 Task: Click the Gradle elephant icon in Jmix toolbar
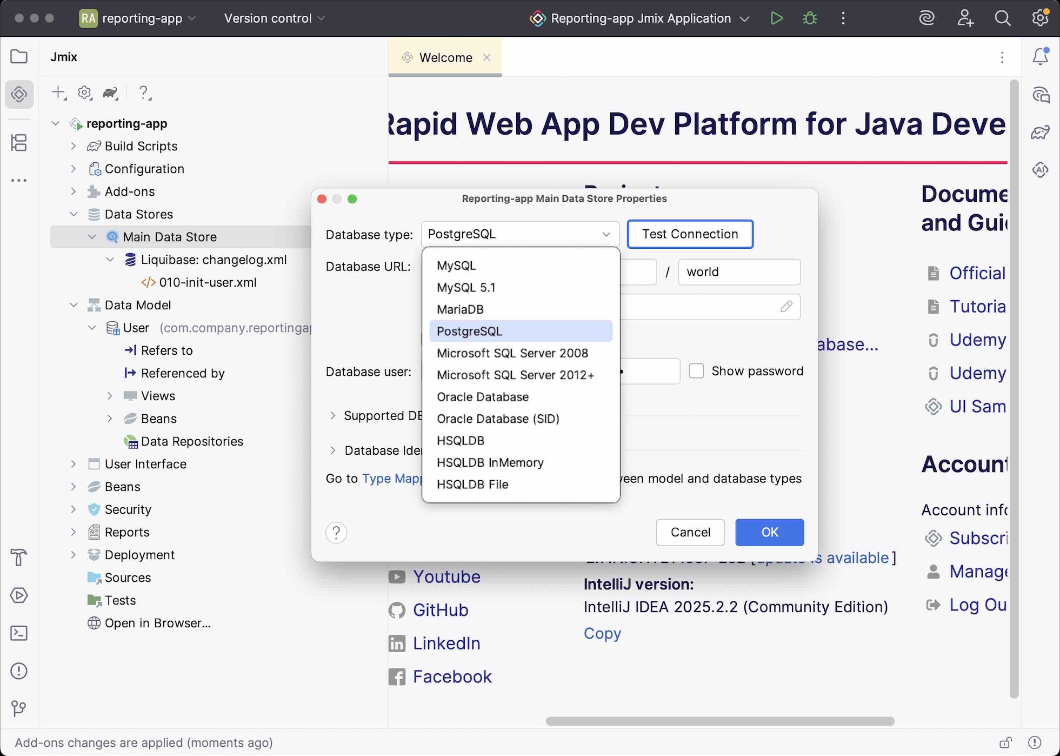pos(111,92)
